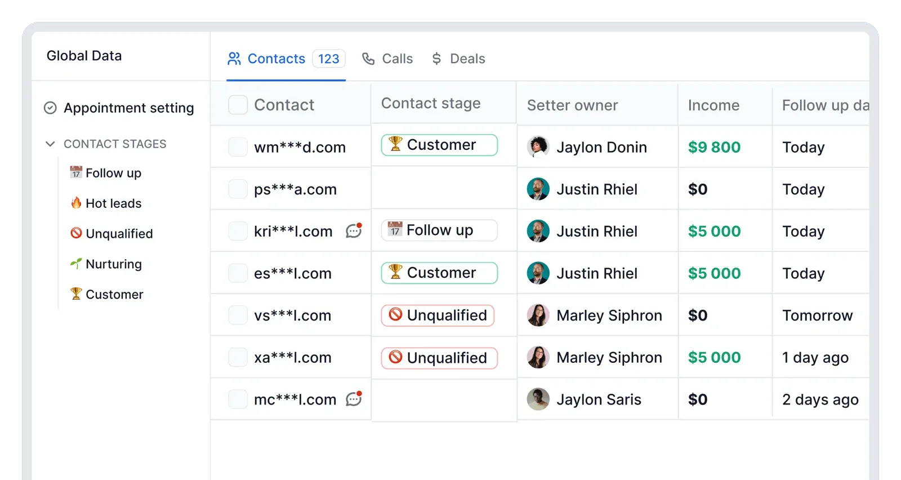This screenshot has height=480, width=901.
Task: Select the xa***l.com row checkbox
Action: [238, 357]
